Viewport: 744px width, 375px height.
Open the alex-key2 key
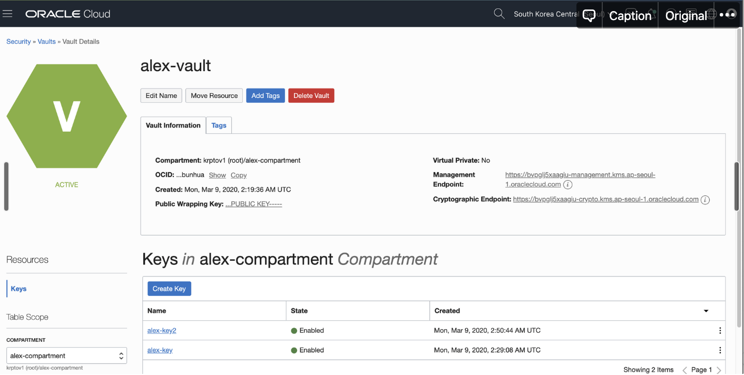click(162, 331)
